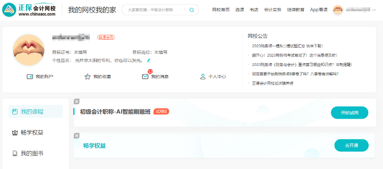
Task: Close the 畅学权益 banner card
Action: (77, 136)
